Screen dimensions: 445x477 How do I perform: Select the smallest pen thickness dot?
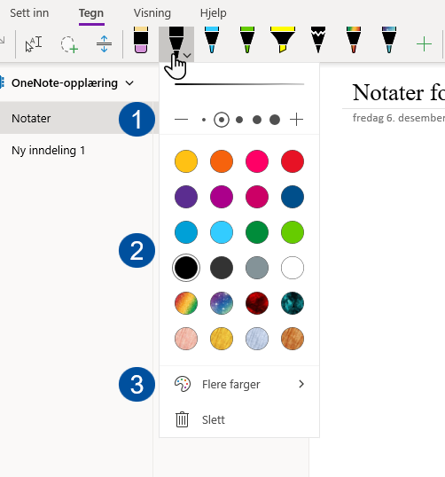[x=204, y=120]
